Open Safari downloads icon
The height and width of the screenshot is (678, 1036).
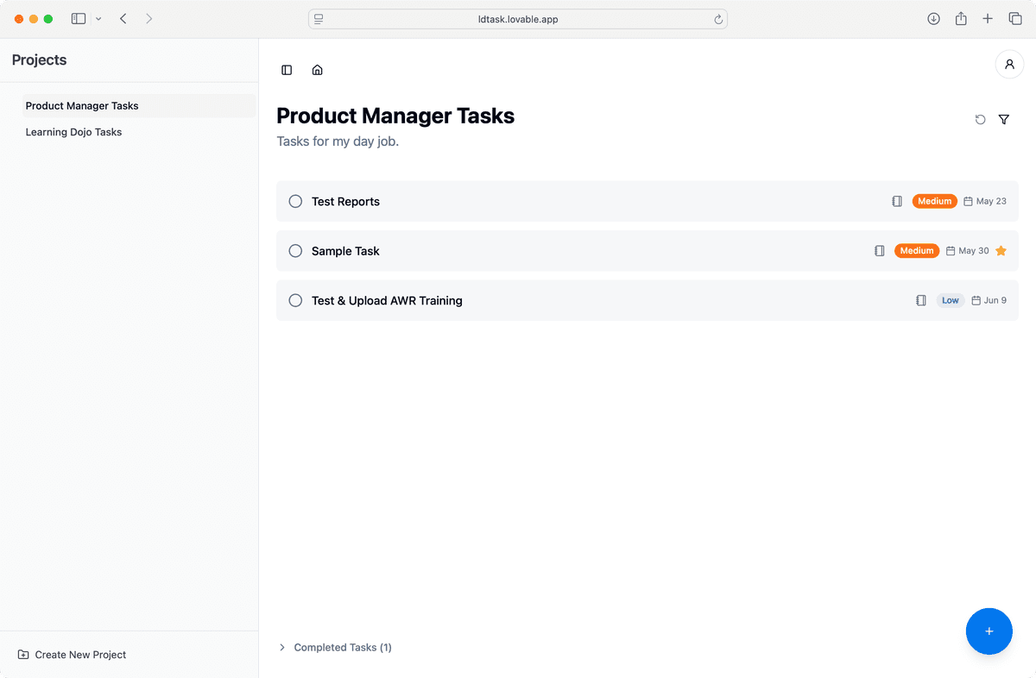tap(933, 19)
